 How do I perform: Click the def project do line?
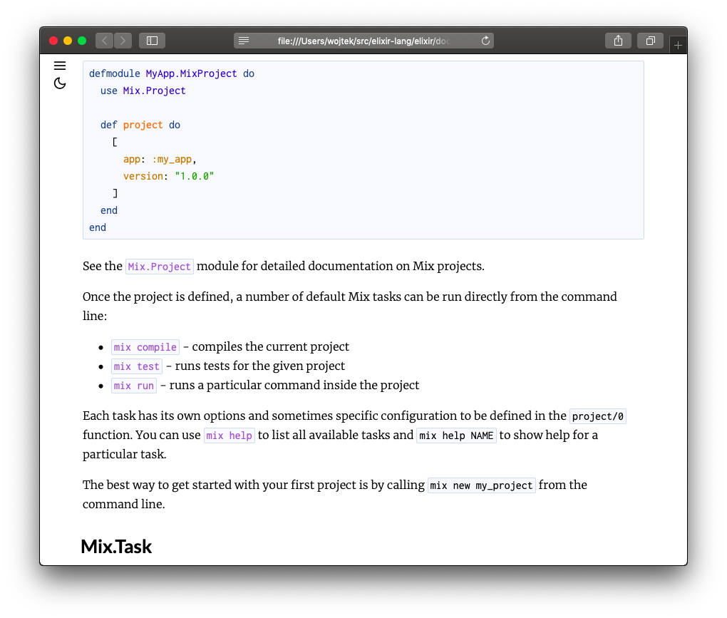pos(140,125)
